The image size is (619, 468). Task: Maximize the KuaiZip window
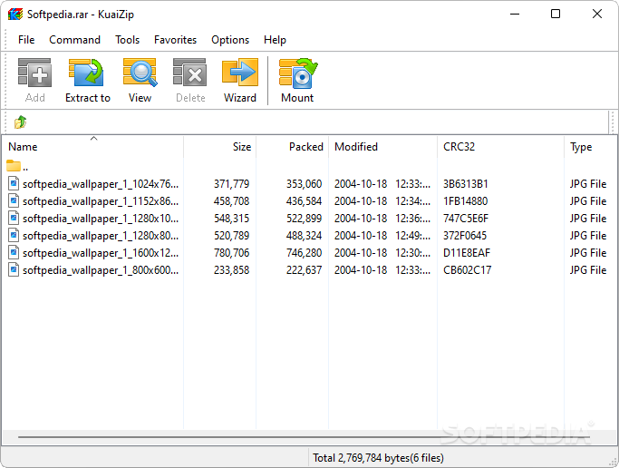pyautogui.click(x=556, y=15)
